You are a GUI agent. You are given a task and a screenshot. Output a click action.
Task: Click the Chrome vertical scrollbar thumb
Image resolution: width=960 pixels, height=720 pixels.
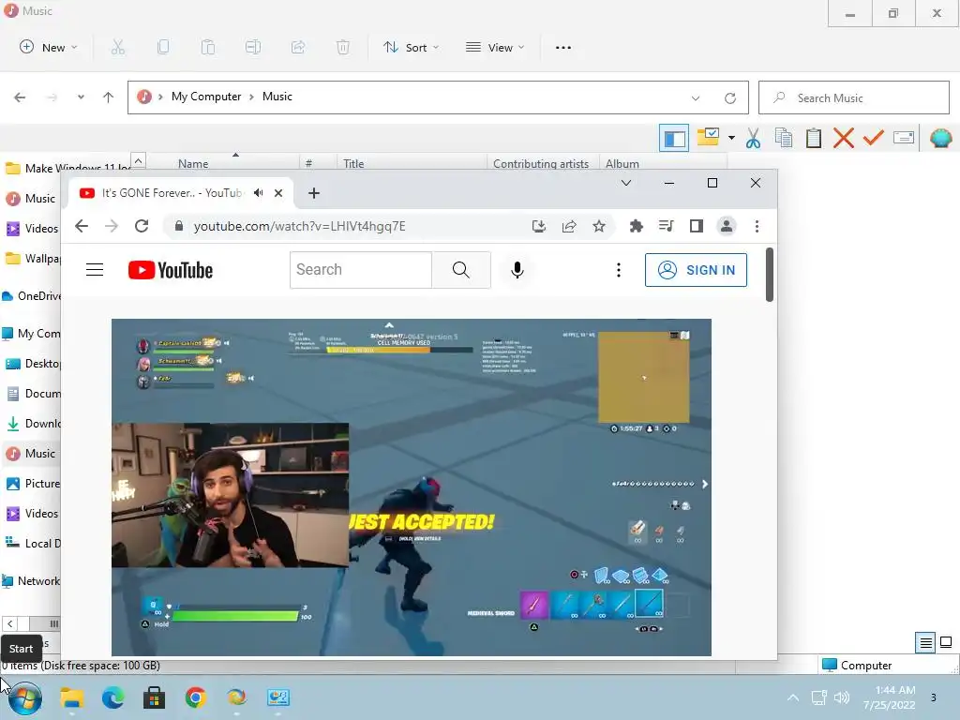(x=770, y=275)
